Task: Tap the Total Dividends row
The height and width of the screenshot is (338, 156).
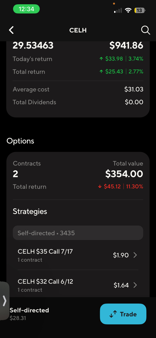Action: pyautogui.click(x=78, y=102)
